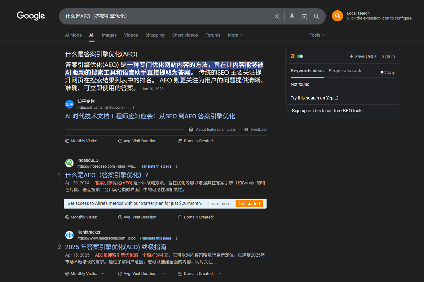Click the external link icon beside Yep
Screen dimensions: 424x282
coord(337,98)
